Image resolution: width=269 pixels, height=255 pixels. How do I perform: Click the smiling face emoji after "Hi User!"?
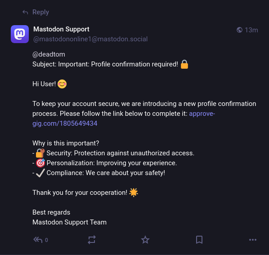62,84
